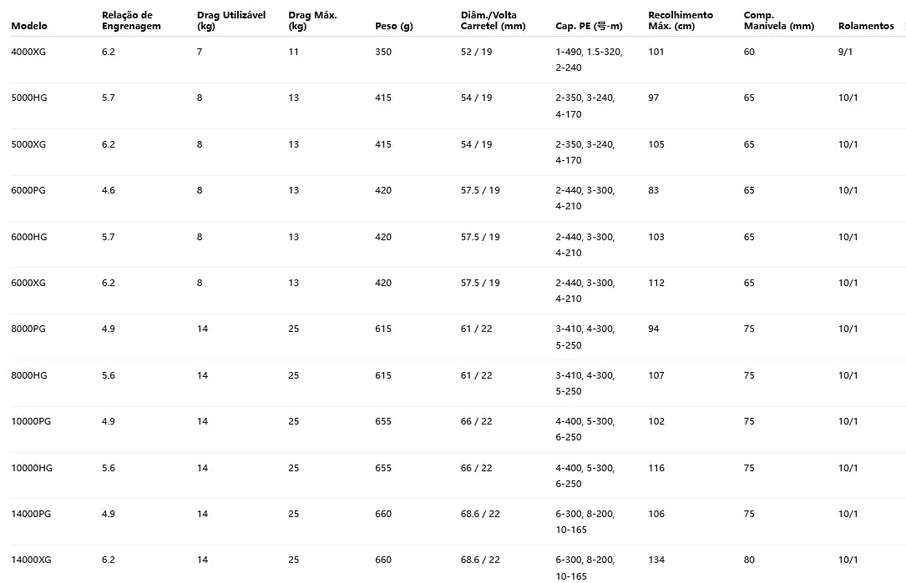This screenshot has width=906, height=583.
Task: Click the Drag Máx. (kg) column header
Action: pyautogui.click(x=312, y=21)
